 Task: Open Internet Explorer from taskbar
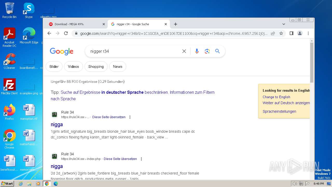pyautogui.click(x=20, y=184)
